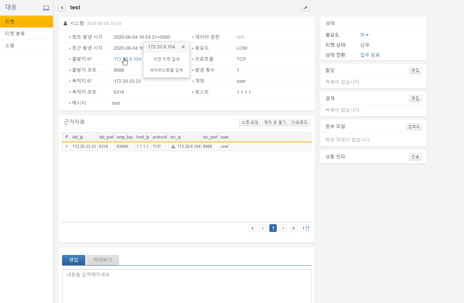Viewport: 464px width, 303px height.
Task: Click 편집 button in 결재 panel
Action: coord(415,98)
